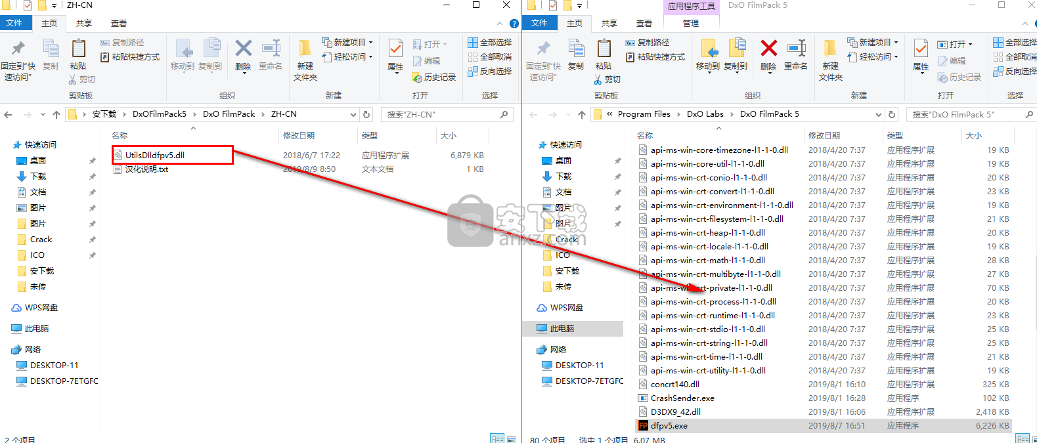Click Back arrow in ZH-CN window navigation
Image resolution: width=1037 pixels, height=443 pixels.
pos(8,114)
